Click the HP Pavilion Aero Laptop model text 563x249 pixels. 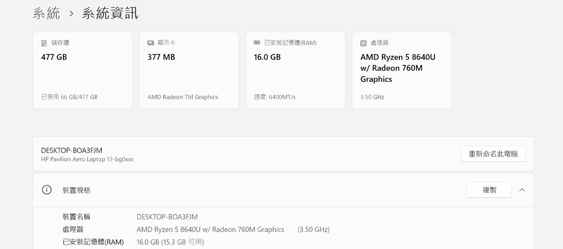(88, 159)
